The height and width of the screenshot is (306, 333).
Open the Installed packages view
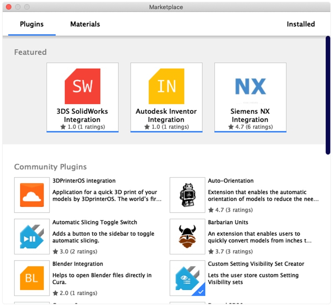coord(301,24)
